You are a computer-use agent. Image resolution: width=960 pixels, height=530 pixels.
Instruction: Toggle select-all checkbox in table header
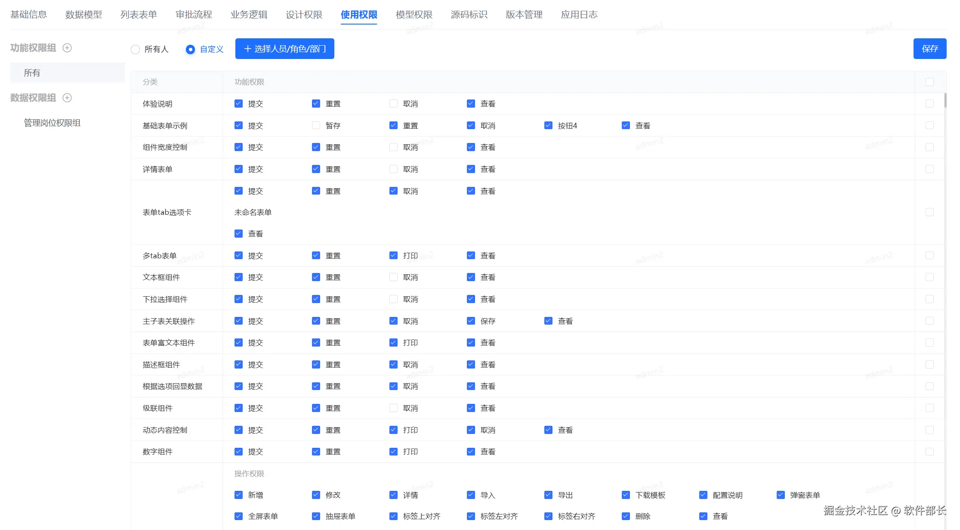click(929, 82)
